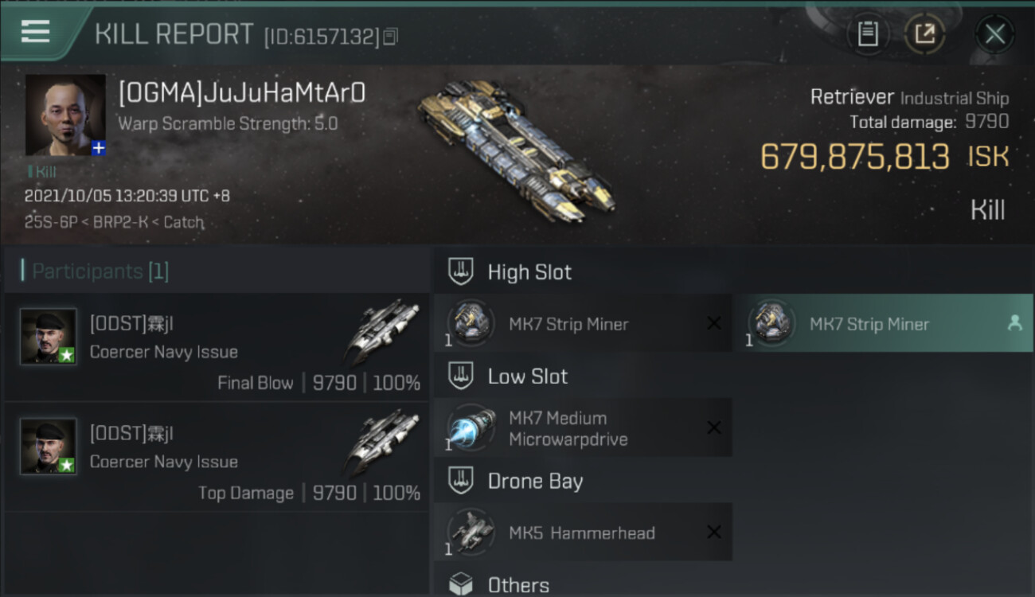Image resolution: width=1035 pixels, height=597 pixels.
Task: Close the kill report window
Action: pos(994,33)
